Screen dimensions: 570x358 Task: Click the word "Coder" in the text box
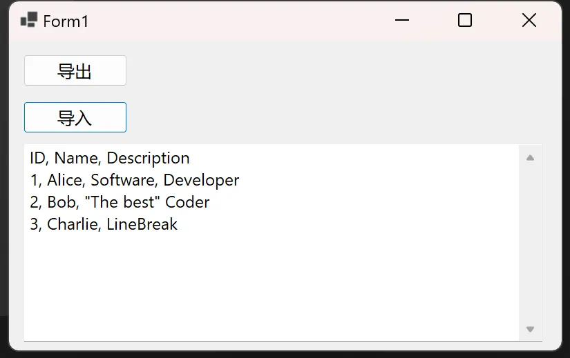(x=187, y=203)
